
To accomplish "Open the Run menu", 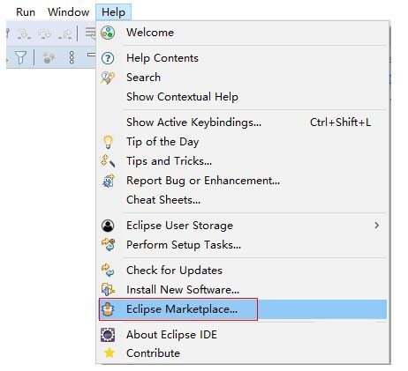I will (26, 12).
